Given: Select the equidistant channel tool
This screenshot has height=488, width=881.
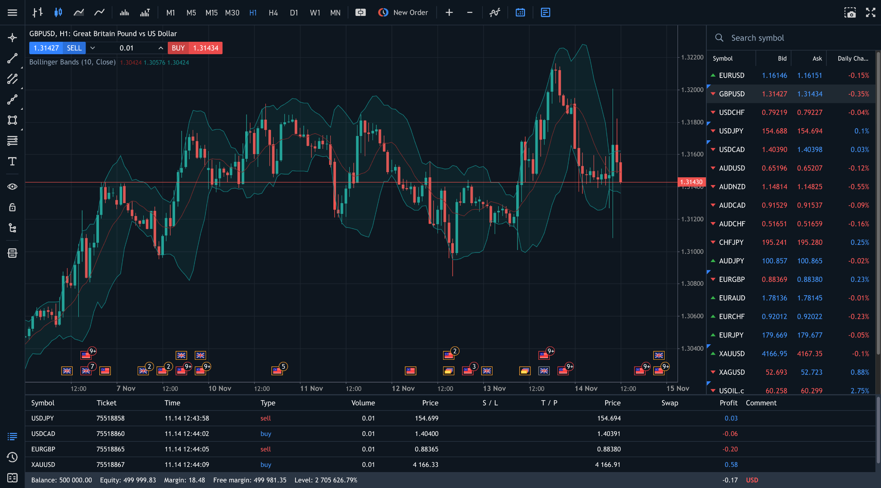Looking at the screenshot, I should click(x=12, y=79).
